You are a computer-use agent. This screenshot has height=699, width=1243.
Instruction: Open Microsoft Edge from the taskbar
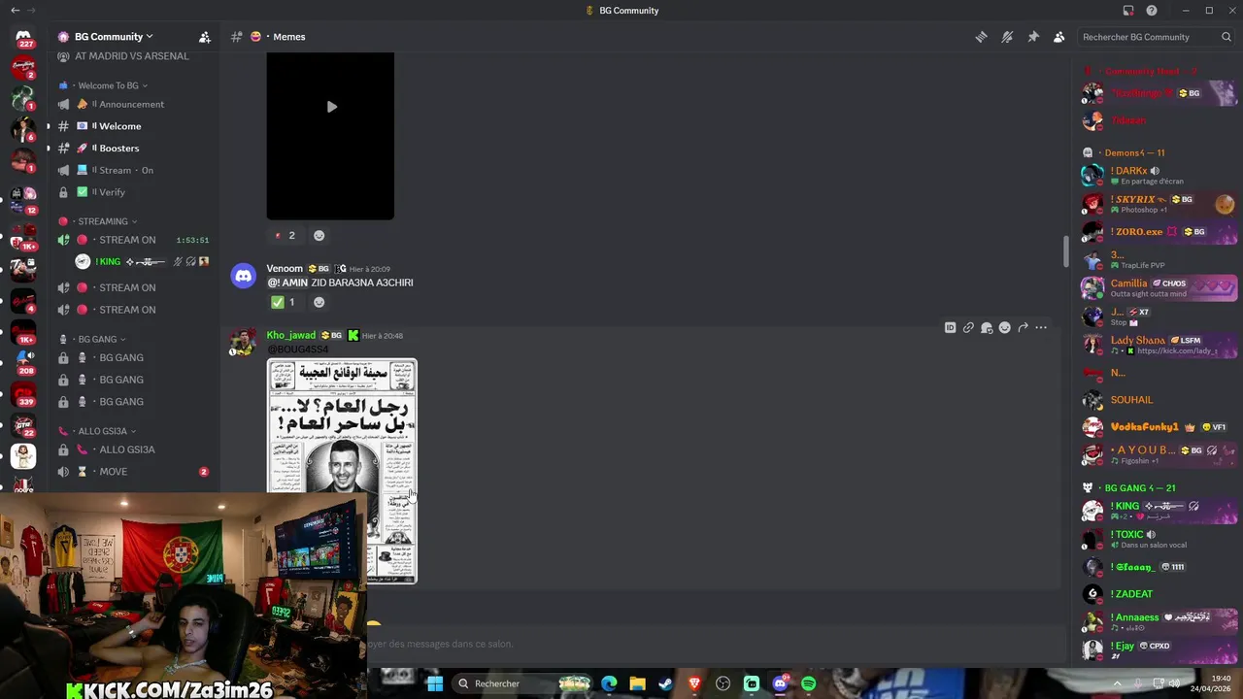pyautogui.click(x=609, y=683)
